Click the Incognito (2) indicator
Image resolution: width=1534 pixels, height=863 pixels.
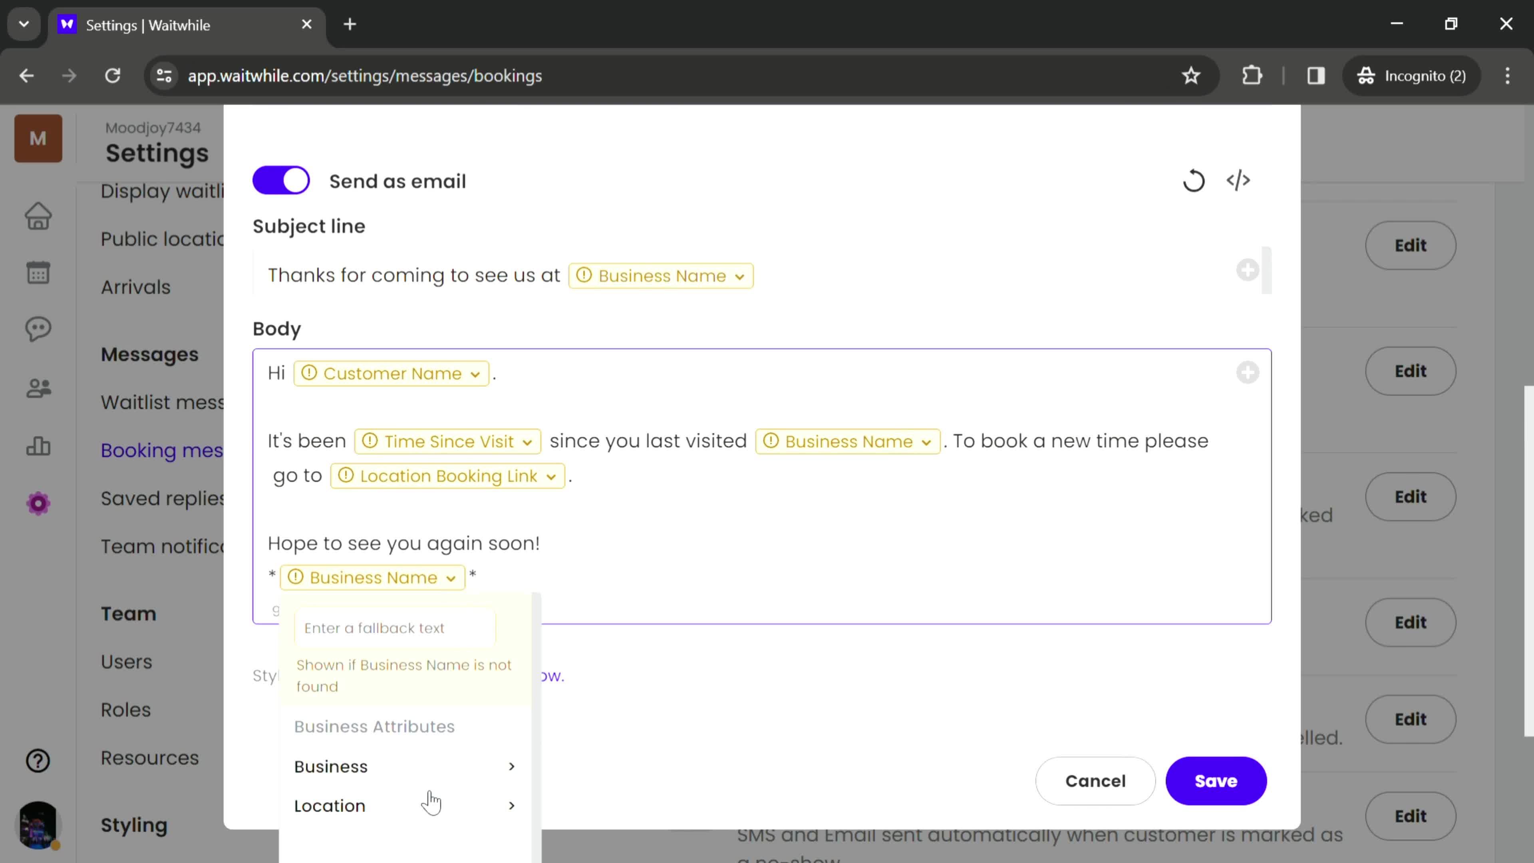[x=1411, y=76]
